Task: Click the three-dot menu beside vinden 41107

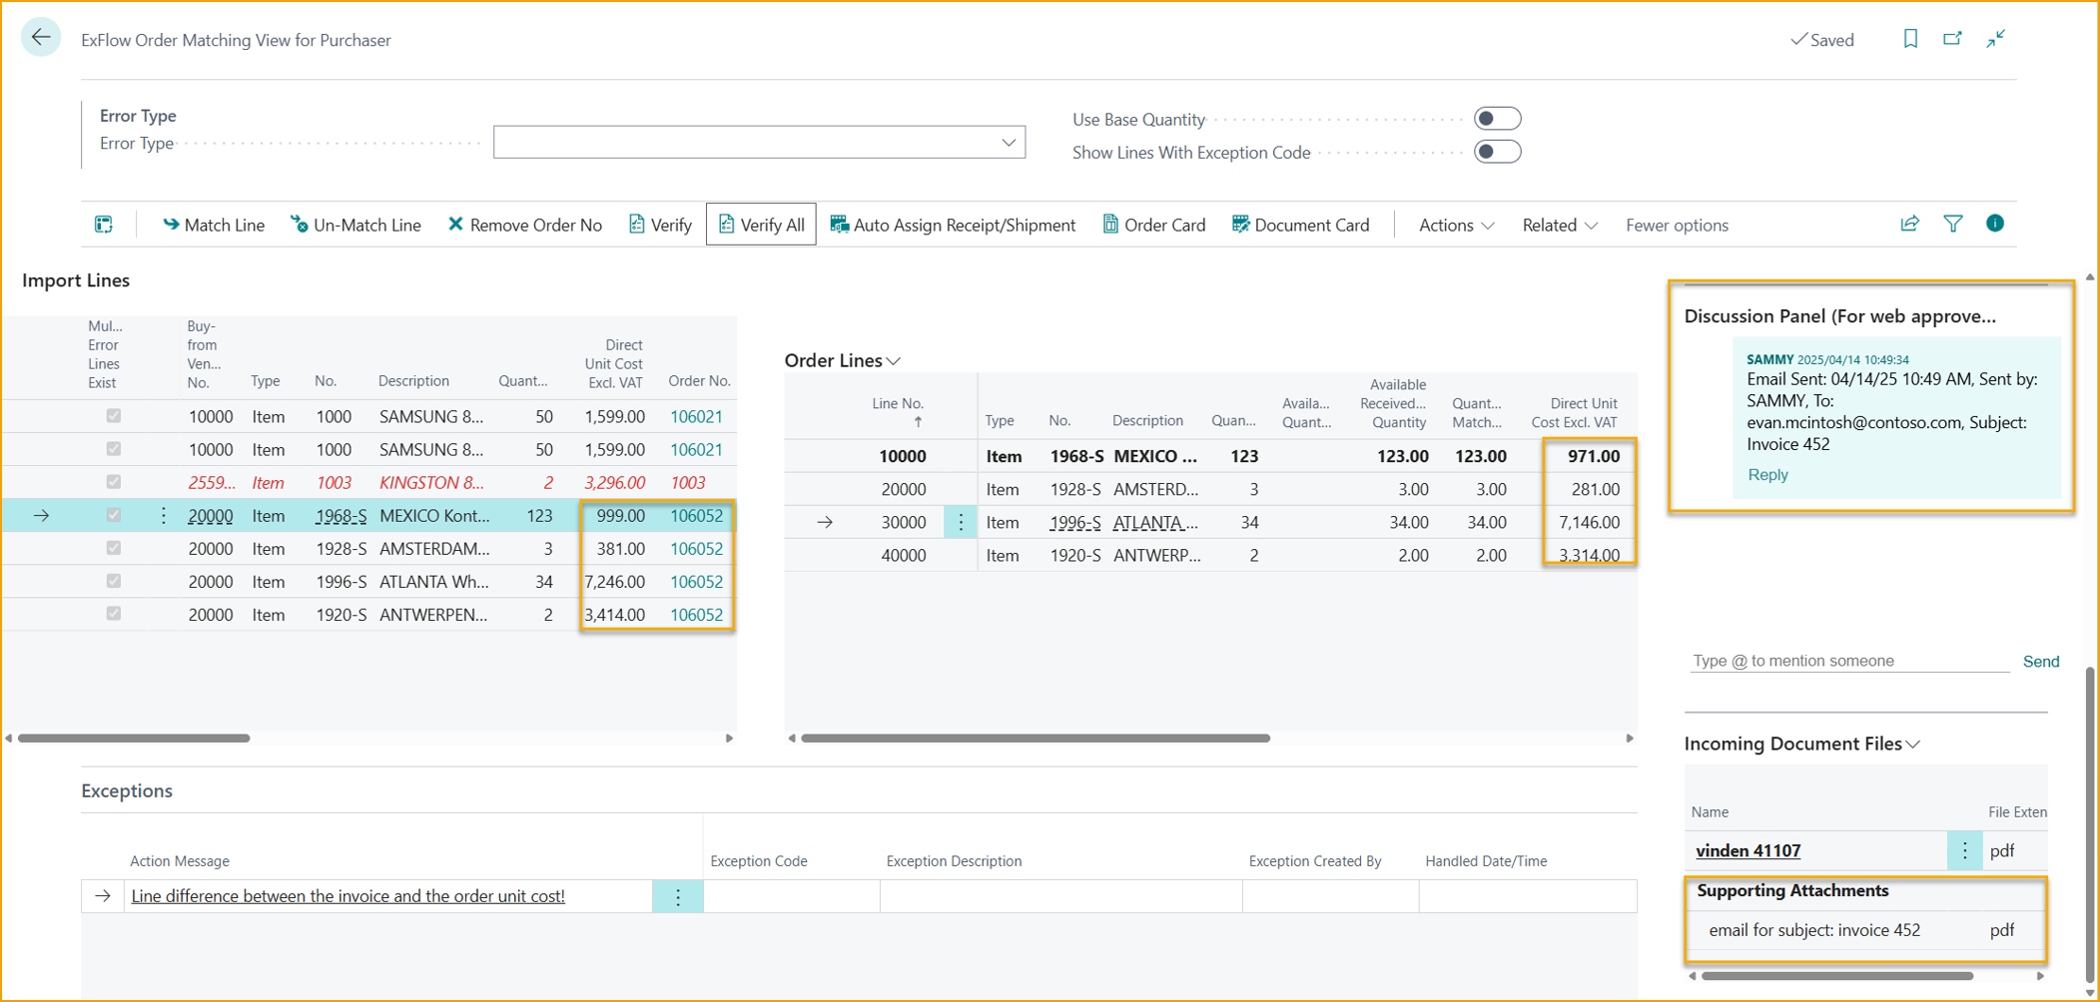Action: [x=1964, y=850]
